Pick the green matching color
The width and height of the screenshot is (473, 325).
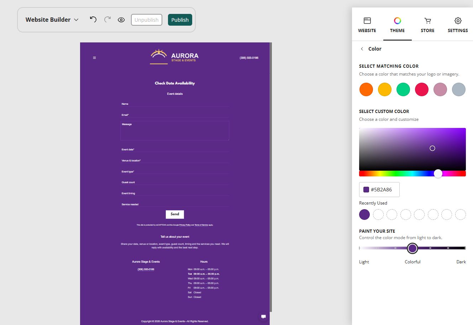pyautogui.click(x=403, y=89)
